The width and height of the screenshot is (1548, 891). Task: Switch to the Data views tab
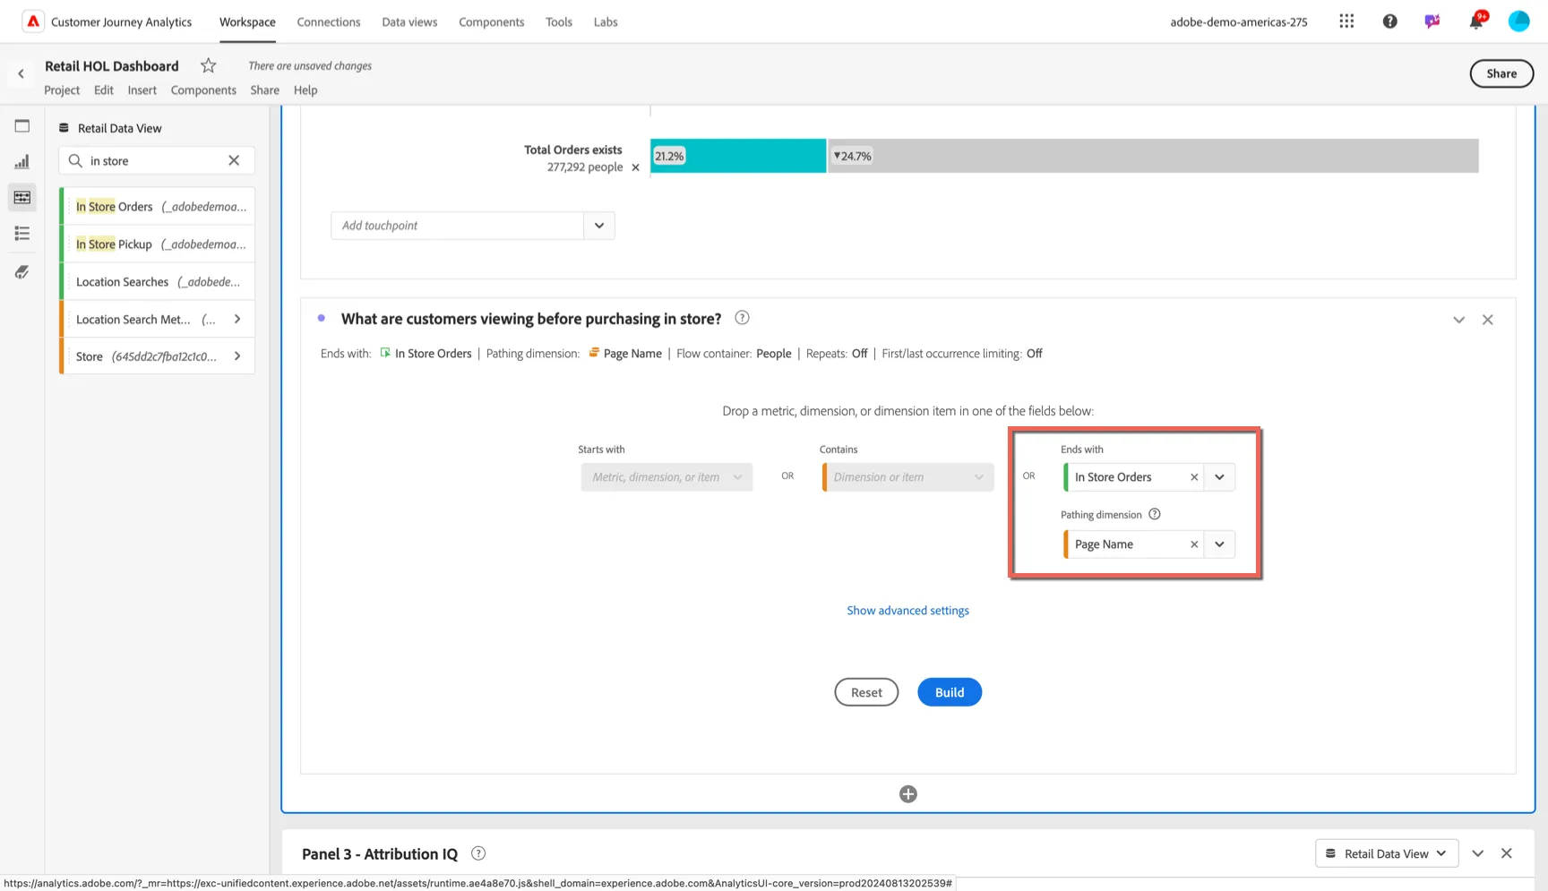click(x=409, y=21)
